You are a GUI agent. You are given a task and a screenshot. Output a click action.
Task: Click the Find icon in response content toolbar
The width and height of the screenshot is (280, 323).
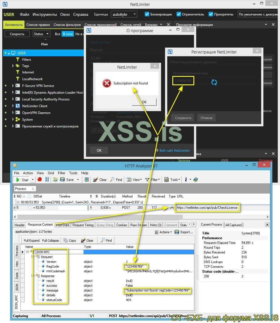pyautogui.click(x=103, y=240)
